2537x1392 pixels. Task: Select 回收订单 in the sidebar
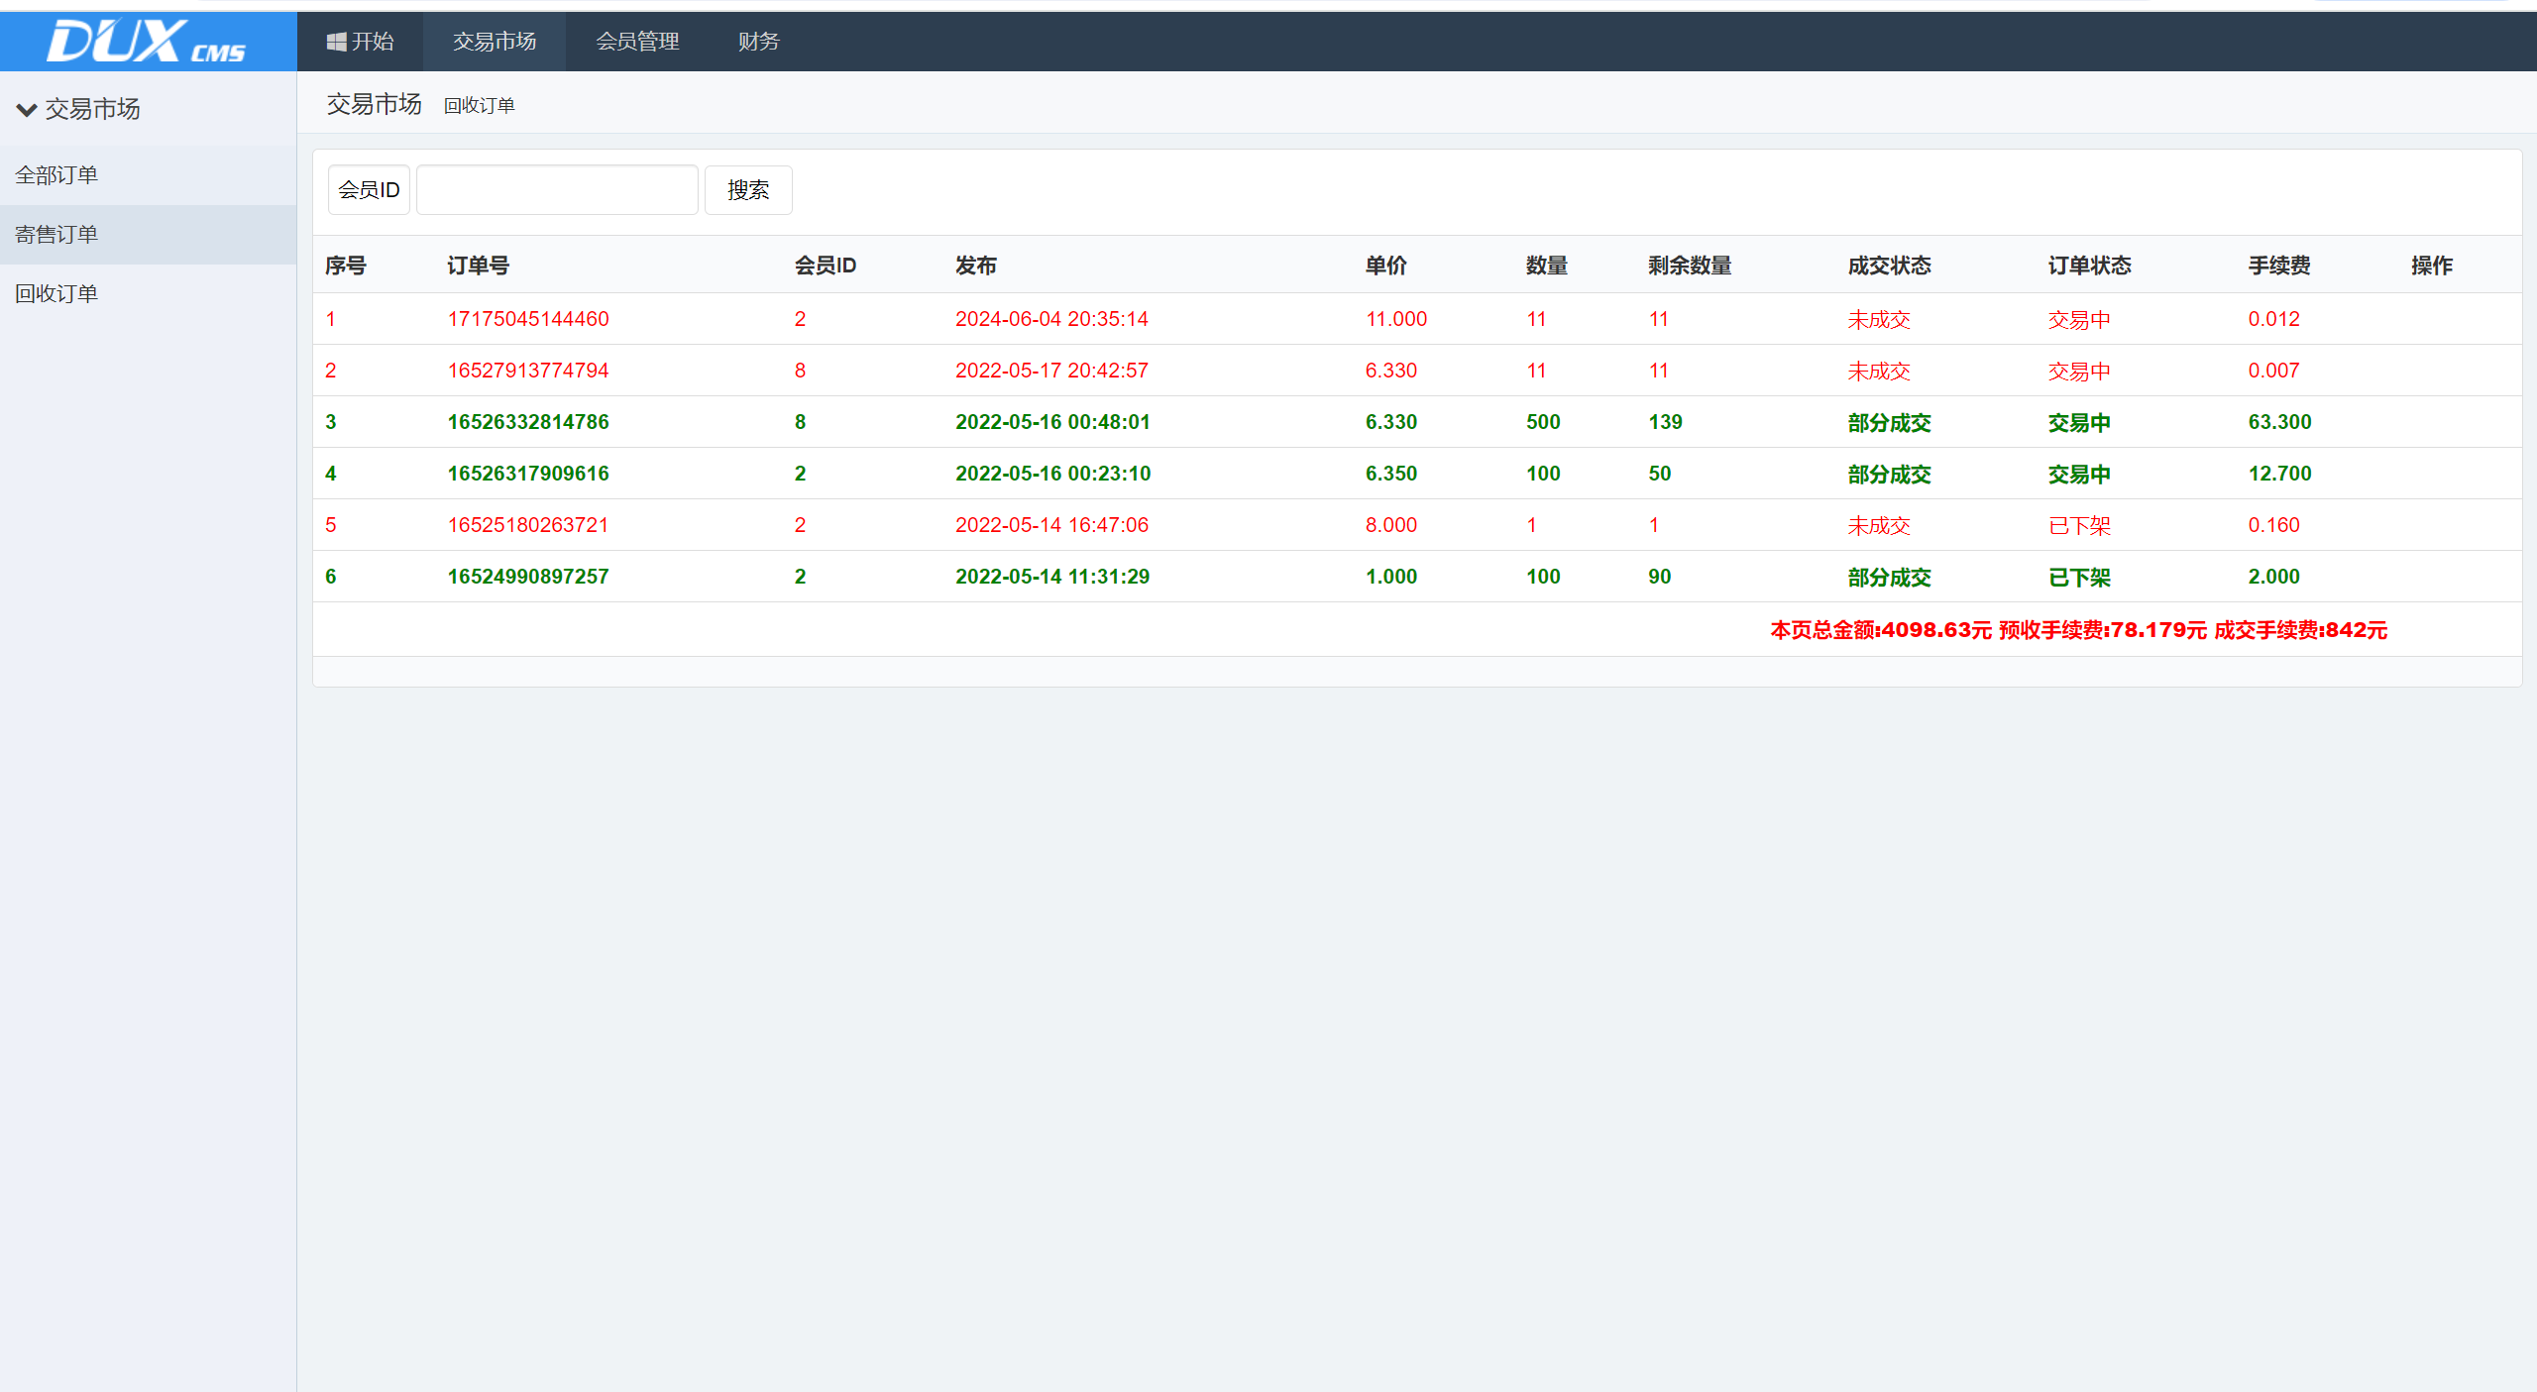tap(56, 294)
